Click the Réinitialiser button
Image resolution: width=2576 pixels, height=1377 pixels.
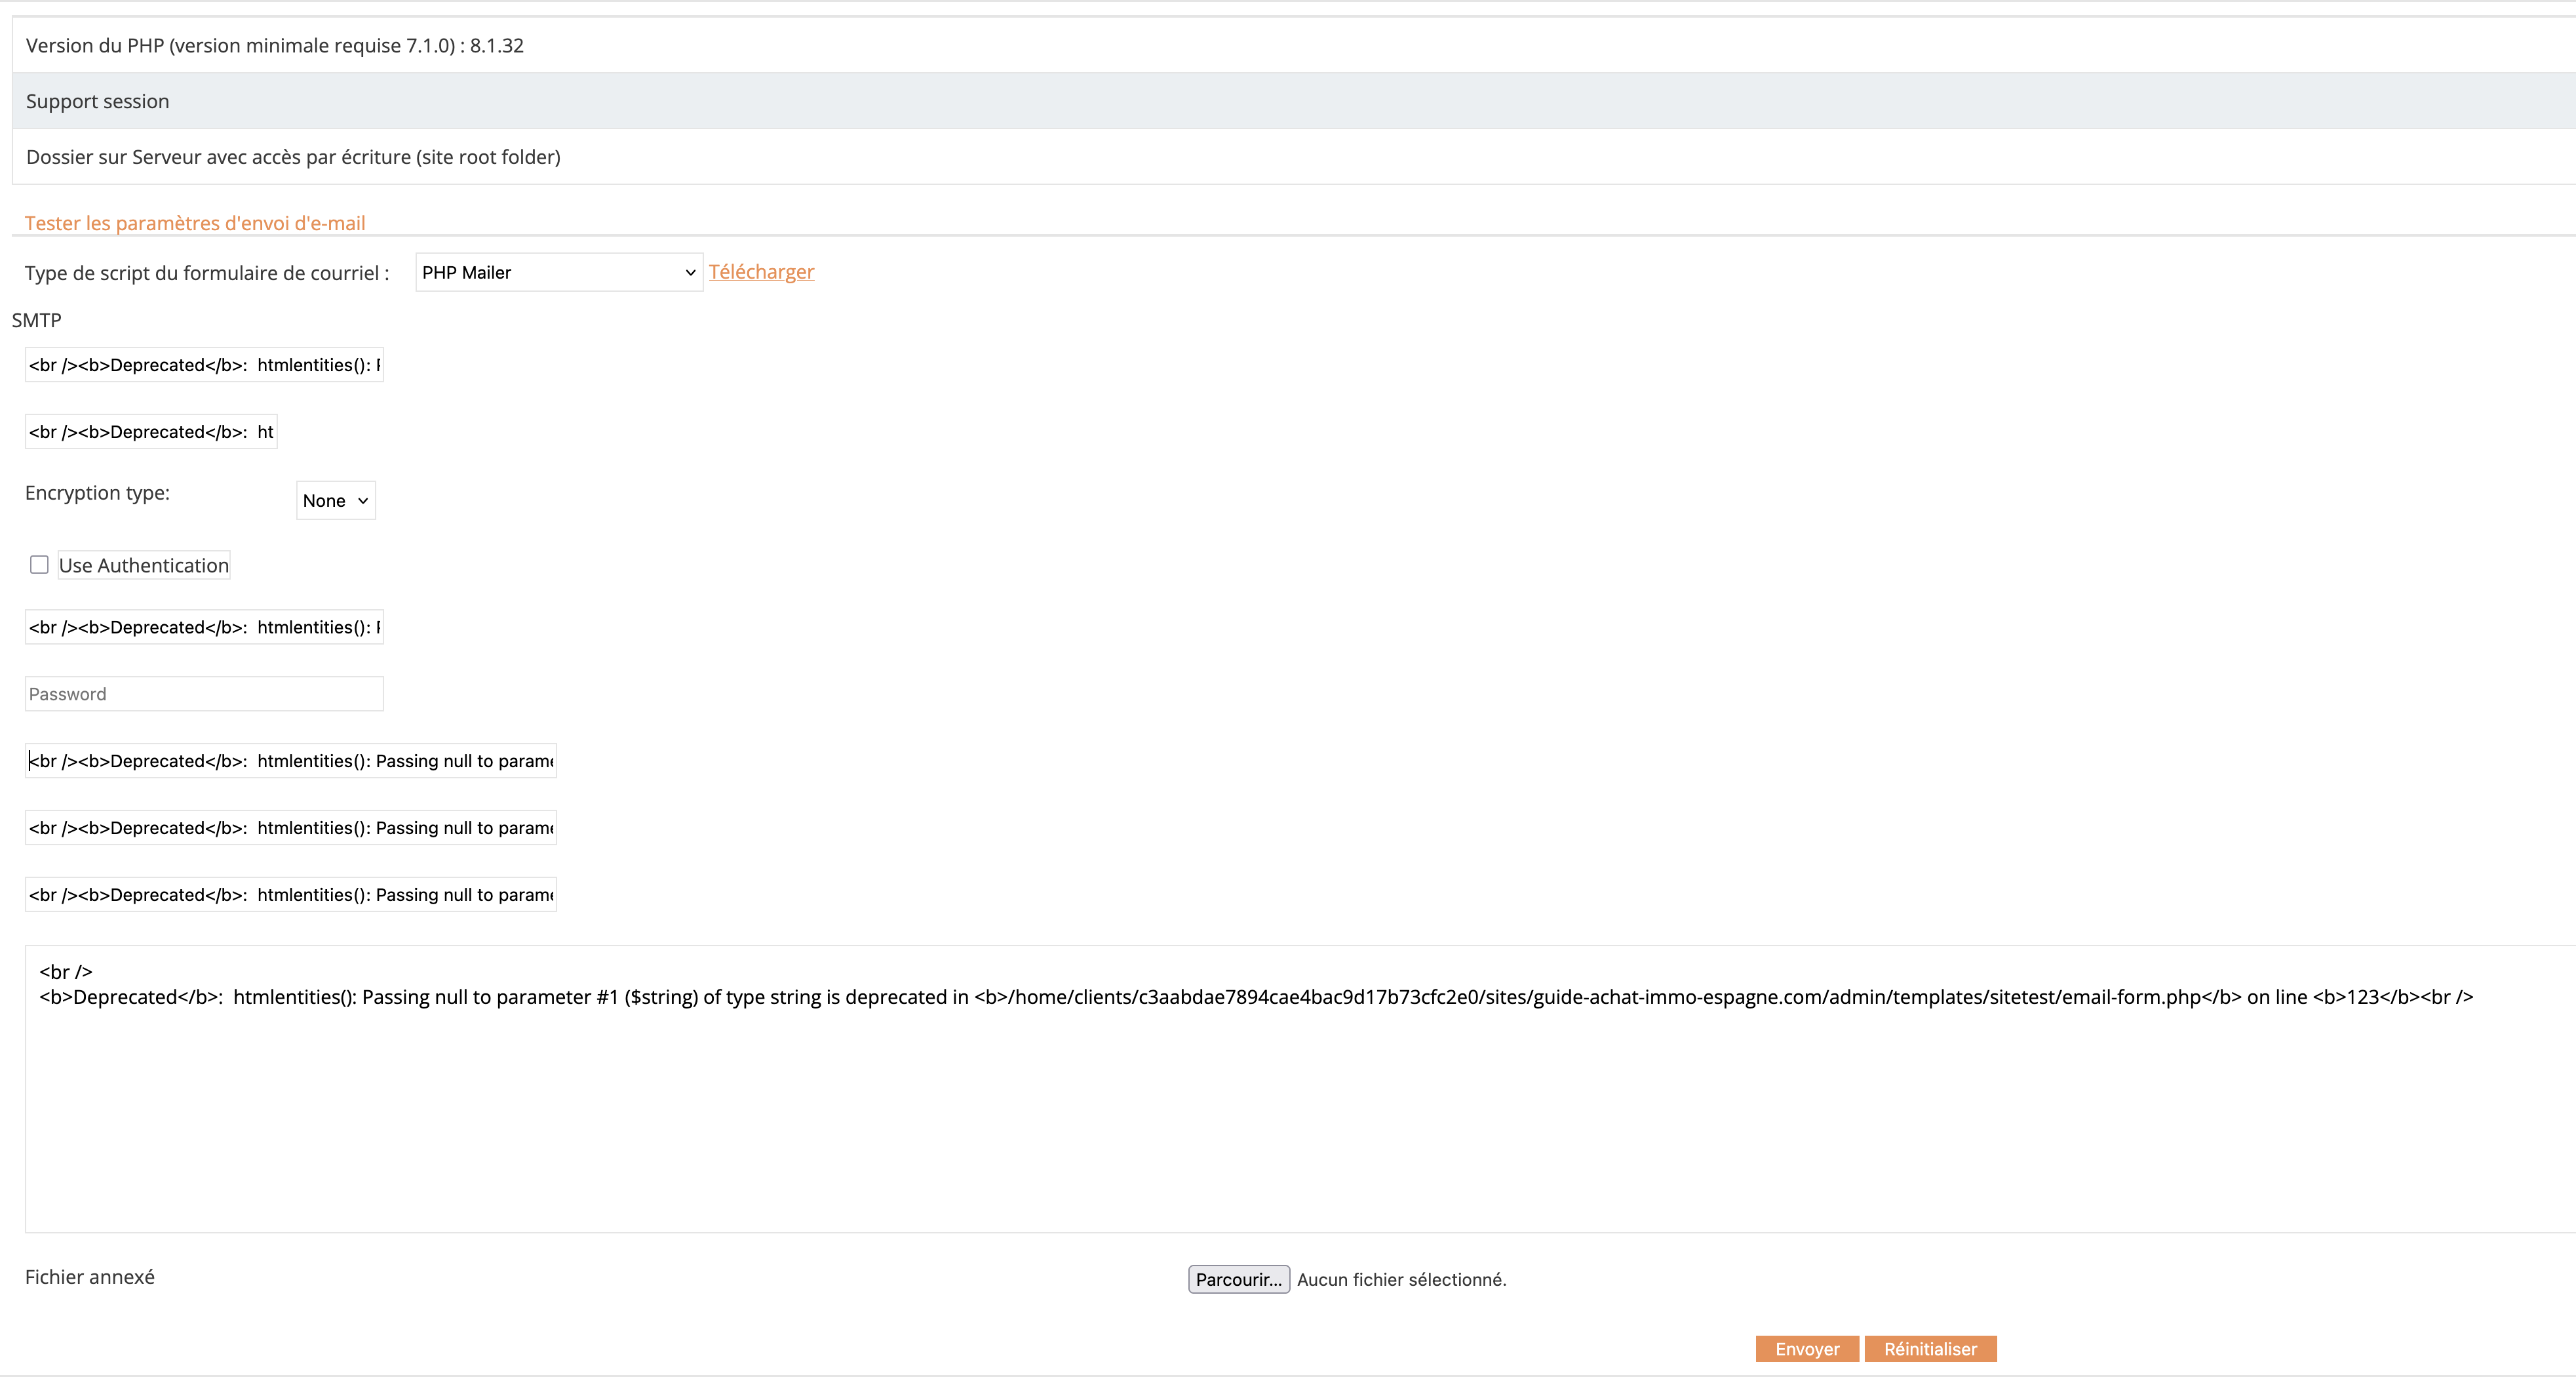(x=1930, y=1349)
